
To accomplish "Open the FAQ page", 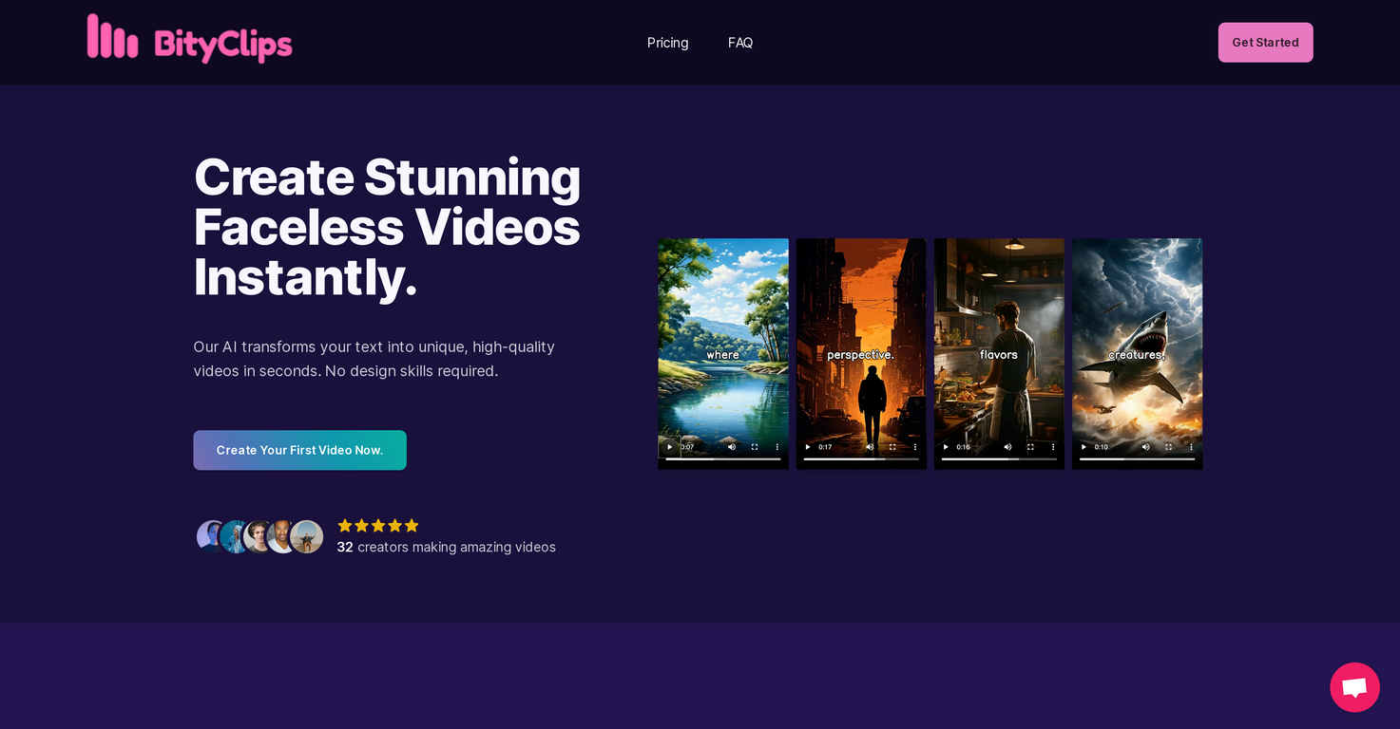I will [x=740, y=42].
